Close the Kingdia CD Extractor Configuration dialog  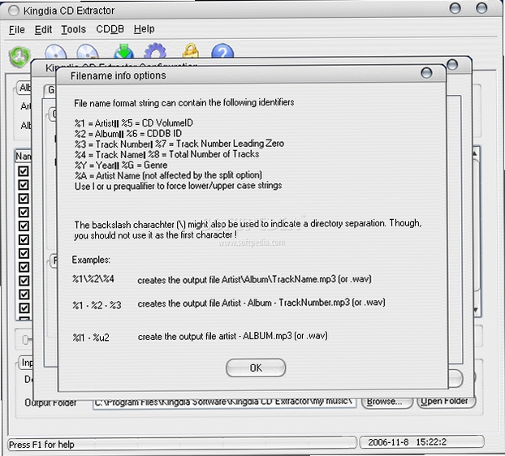[x=452, y=65]
